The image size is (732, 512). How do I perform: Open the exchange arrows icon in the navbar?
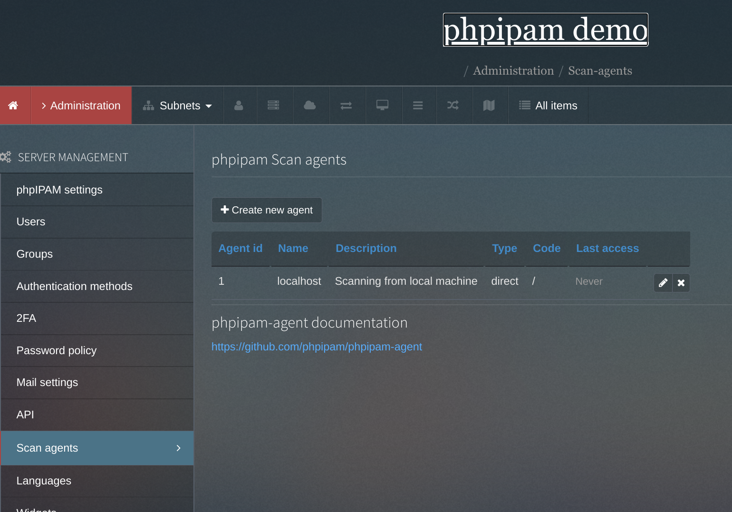[346, 106]
